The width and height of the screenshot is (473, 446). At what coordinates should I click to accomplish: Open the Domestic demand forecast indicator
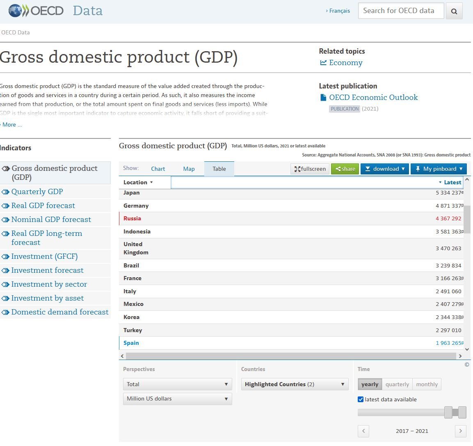coord(60,312)
